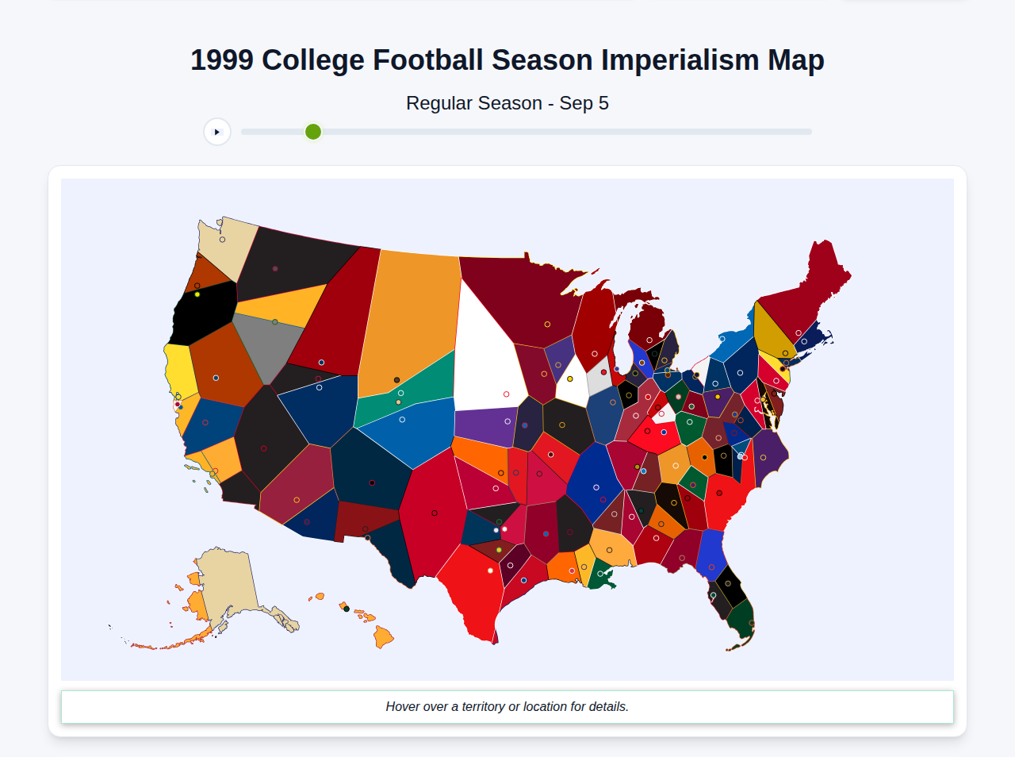Select the purple territory in Colorado
Screen dimensions: 1015x757
(x=488, y=421)
